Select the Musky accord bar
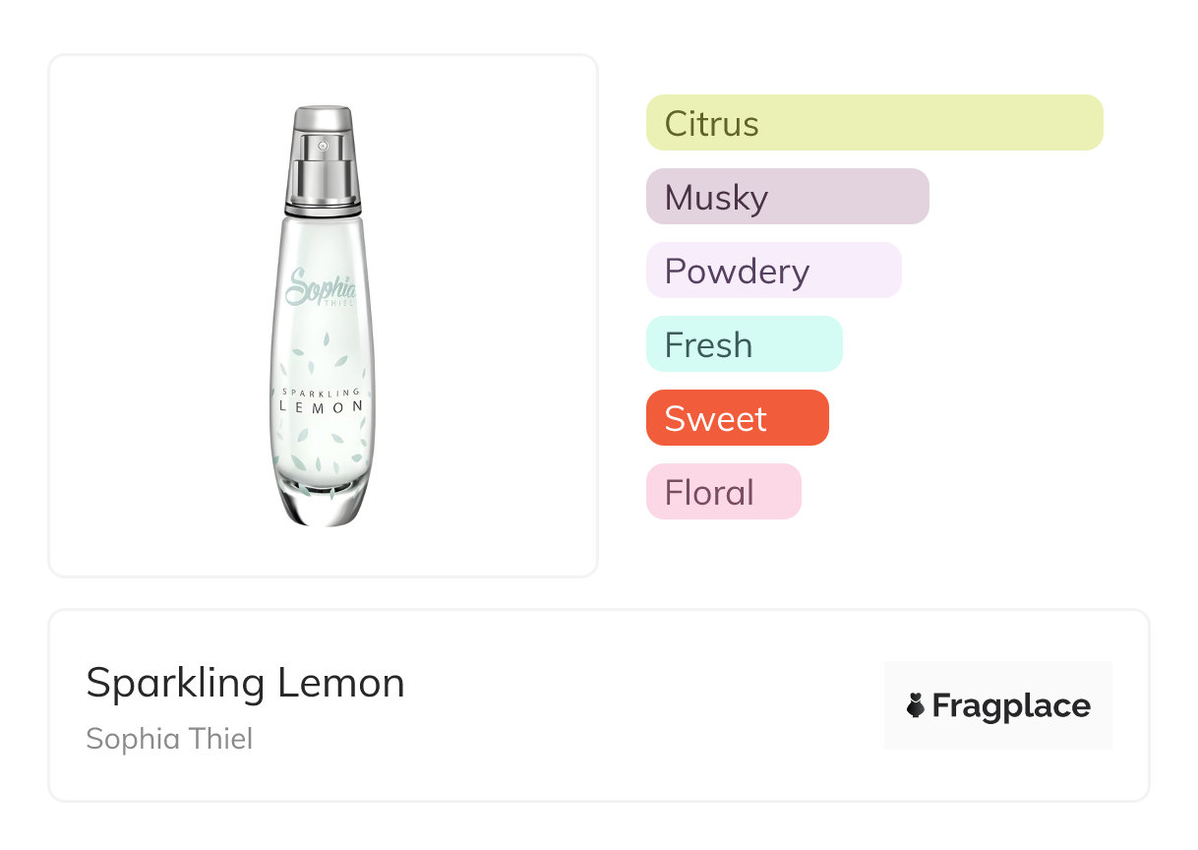The width and height of the screenshot is (1198, 850). pos(787,197)
